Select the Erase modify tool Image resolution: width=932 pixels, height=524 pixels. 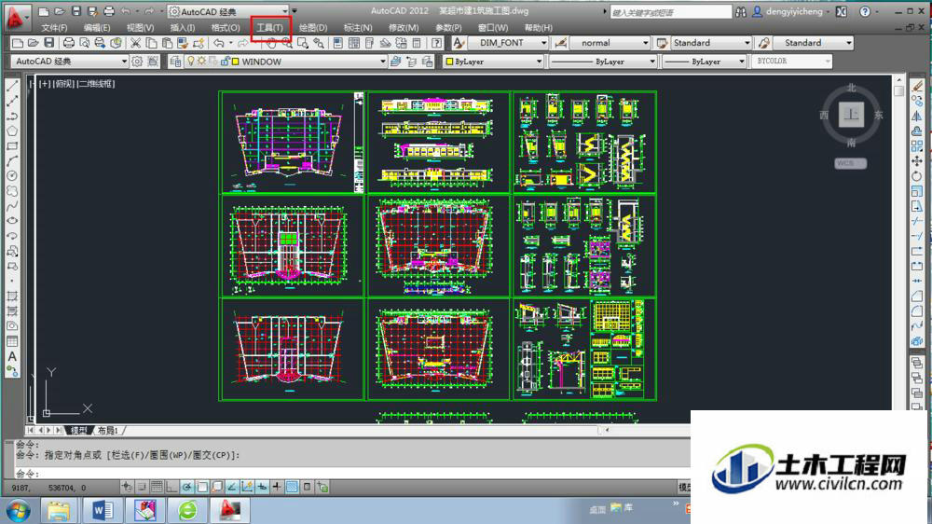point(916,86)
